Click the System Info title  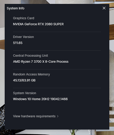(x=15, y=8)
